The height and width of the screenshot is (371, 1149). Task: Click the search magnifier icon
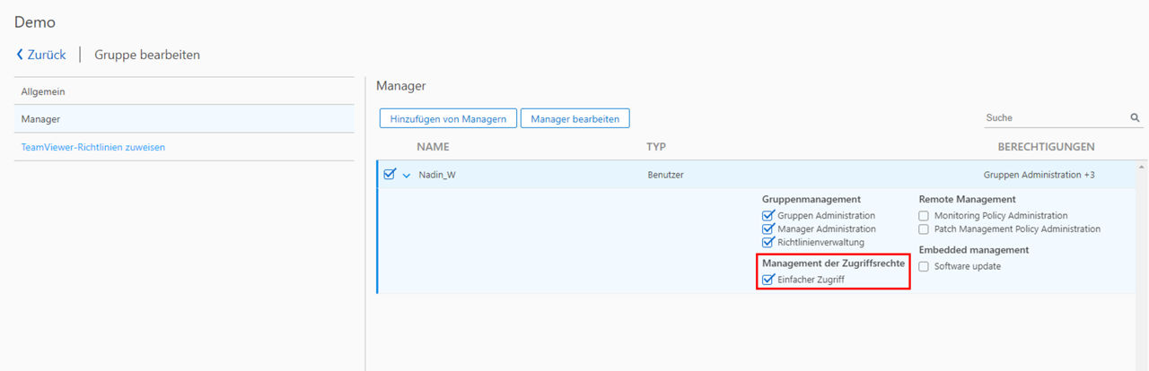click(1135, 117)
